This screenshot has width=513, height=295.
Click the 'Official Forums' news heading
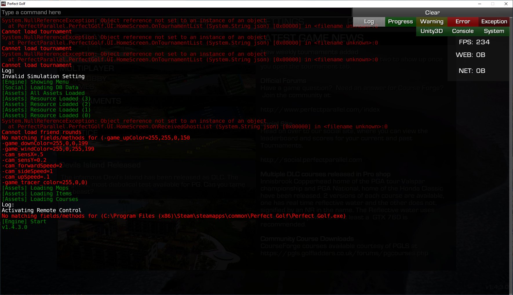coord(283,81)
